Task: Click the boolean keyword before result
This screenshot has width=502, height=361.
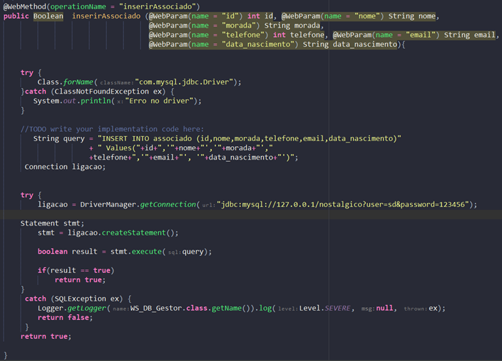Action: coord(52,252)
